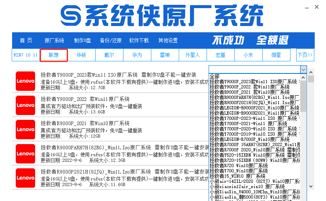Go to next brand page with 下页>>
The height and width of the screenshot is (201, 326).
click(305, 55)
